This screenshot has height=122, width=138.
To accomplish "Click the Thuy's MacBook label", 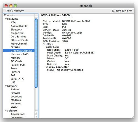I will [15, 10].
